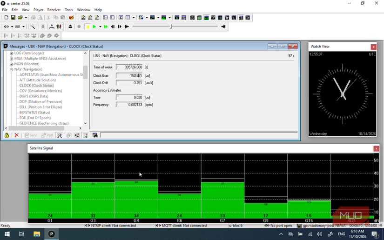Screen dimensions: 384x240
Task: Select GEOFENCE (Geofencing status) message
Action: [x=44, y=123]
